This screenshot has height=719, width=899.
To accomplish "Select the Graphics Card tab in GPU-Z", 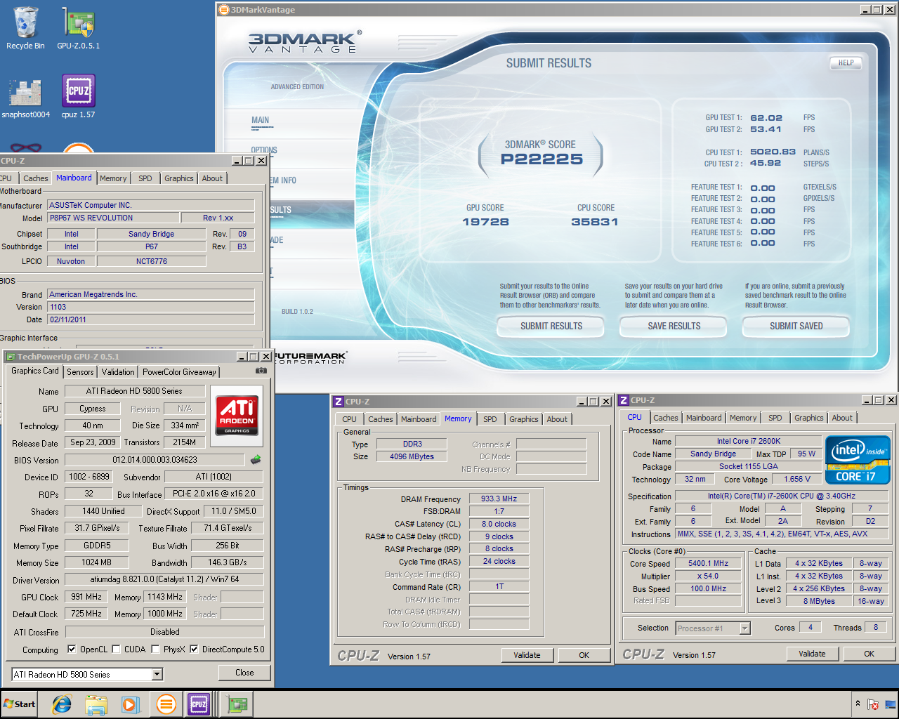I will 35,371.
